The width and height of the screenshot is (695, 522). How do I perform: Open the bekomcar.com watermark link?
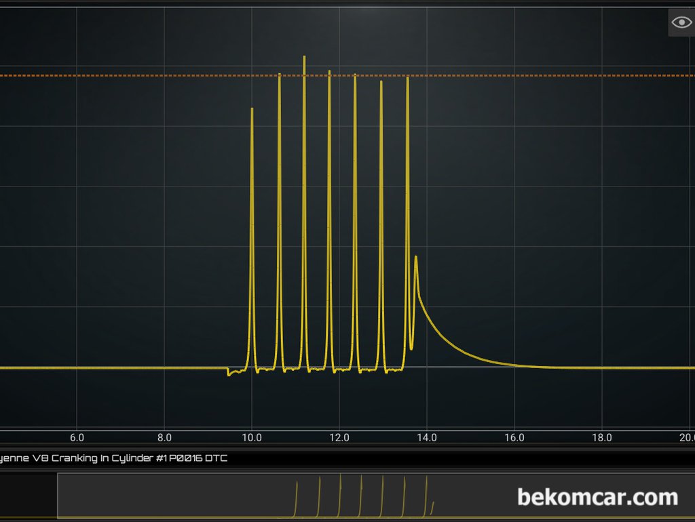coord(597,497)
